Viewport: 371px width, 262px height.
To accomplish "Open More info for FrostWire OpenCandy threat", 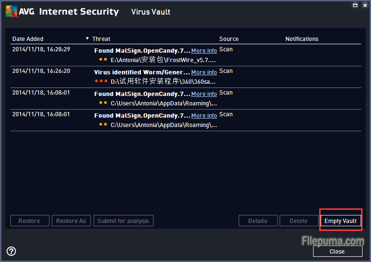I will click(x=204, y=51).
